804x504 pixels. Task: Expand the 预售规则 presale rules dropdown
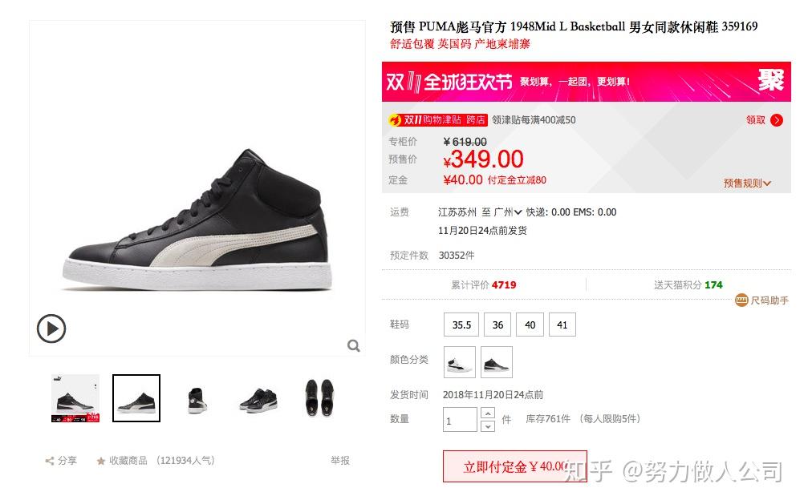(x=747, y=183)
